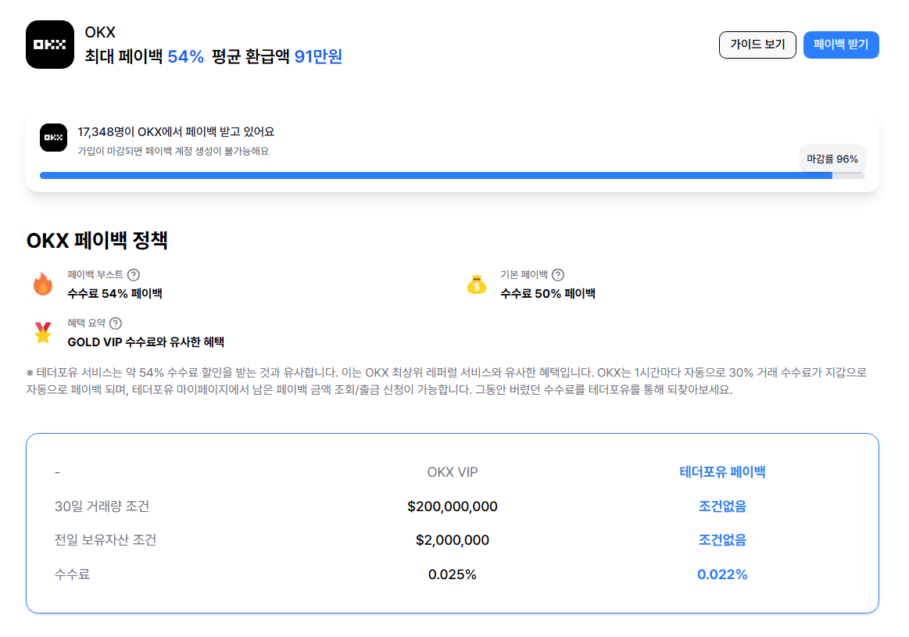Click the blue 0.022% fee value
The image size is (909, 637).
(x=722, y=574)
